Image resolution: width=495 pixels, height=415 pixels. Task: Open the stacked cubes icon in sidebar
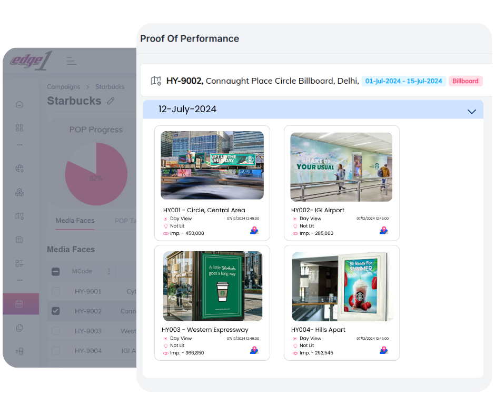[19, 192]
